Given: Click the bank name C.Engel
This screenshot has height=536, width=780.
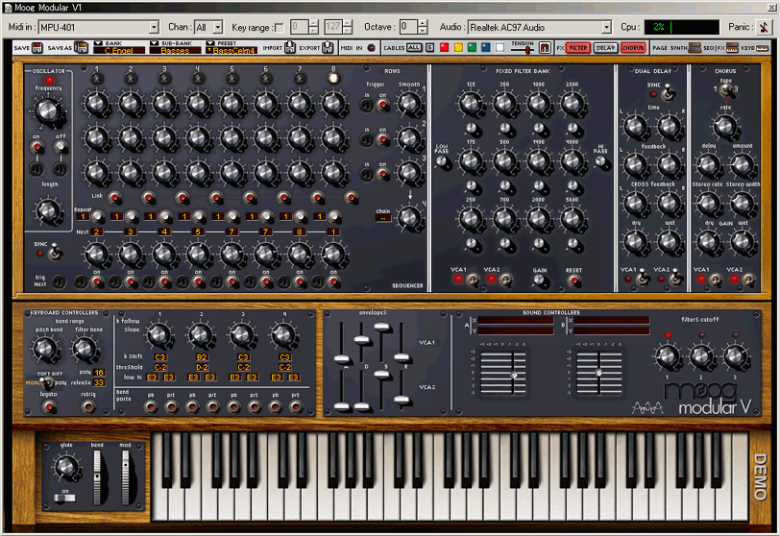Looking at the screenshot, I should (118, 50).
